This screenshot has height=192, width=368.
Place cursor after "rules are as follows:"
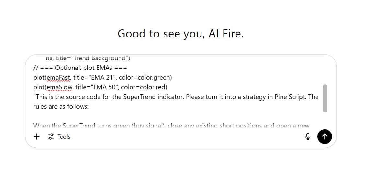pyautogui.click(x=89, y=107)
